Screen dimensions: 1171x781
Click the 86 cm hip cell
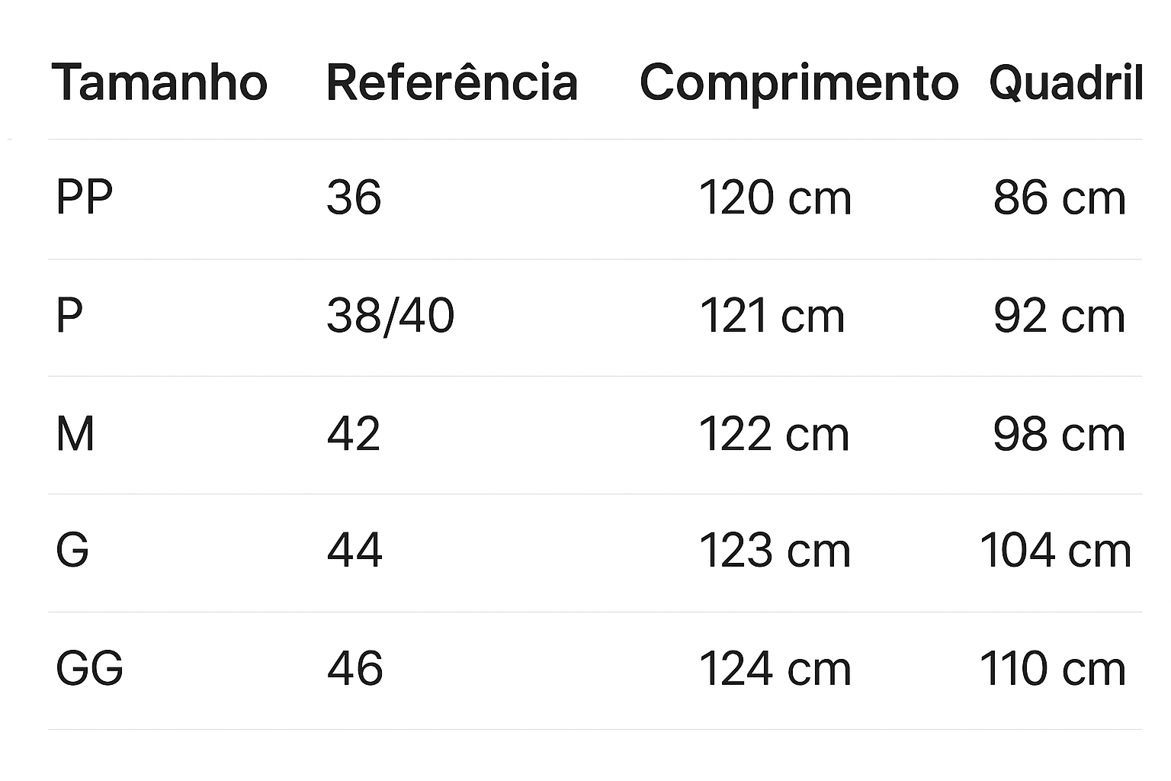[1060, 198]
